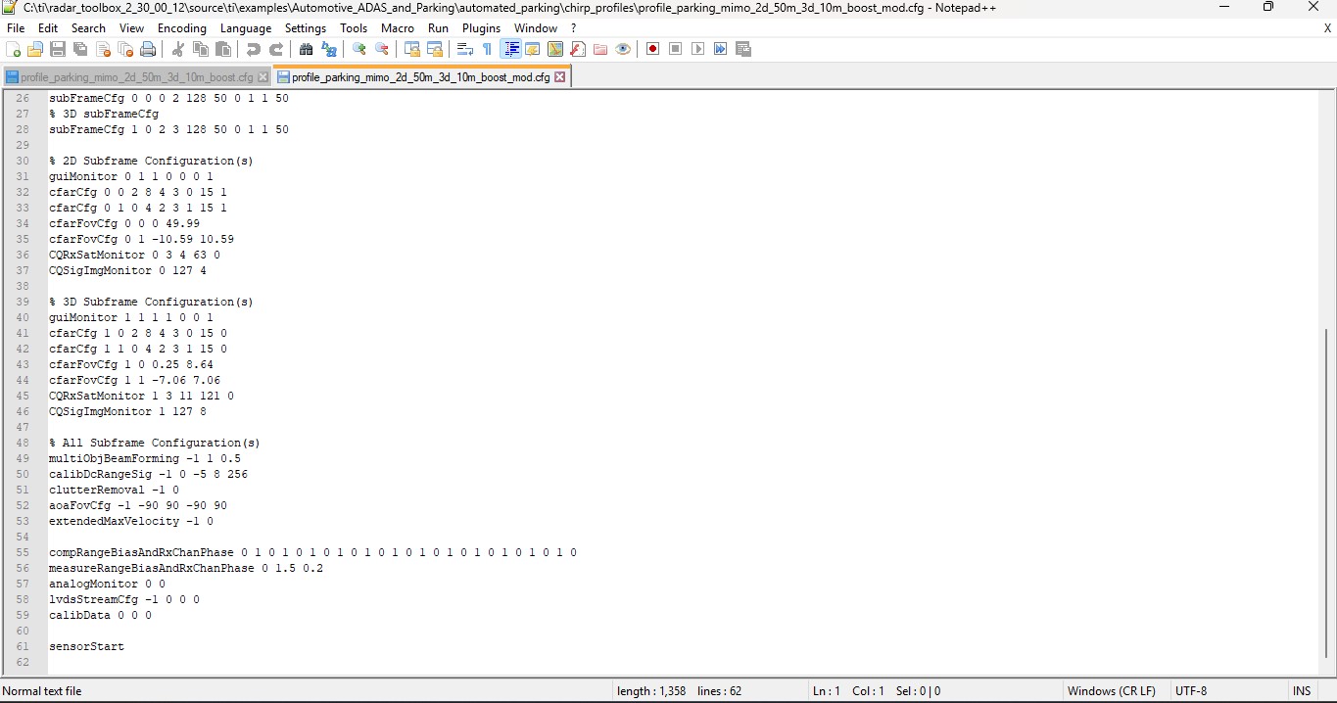Close the boost_mod.cfg tab with its X

(x=560, y=77)
